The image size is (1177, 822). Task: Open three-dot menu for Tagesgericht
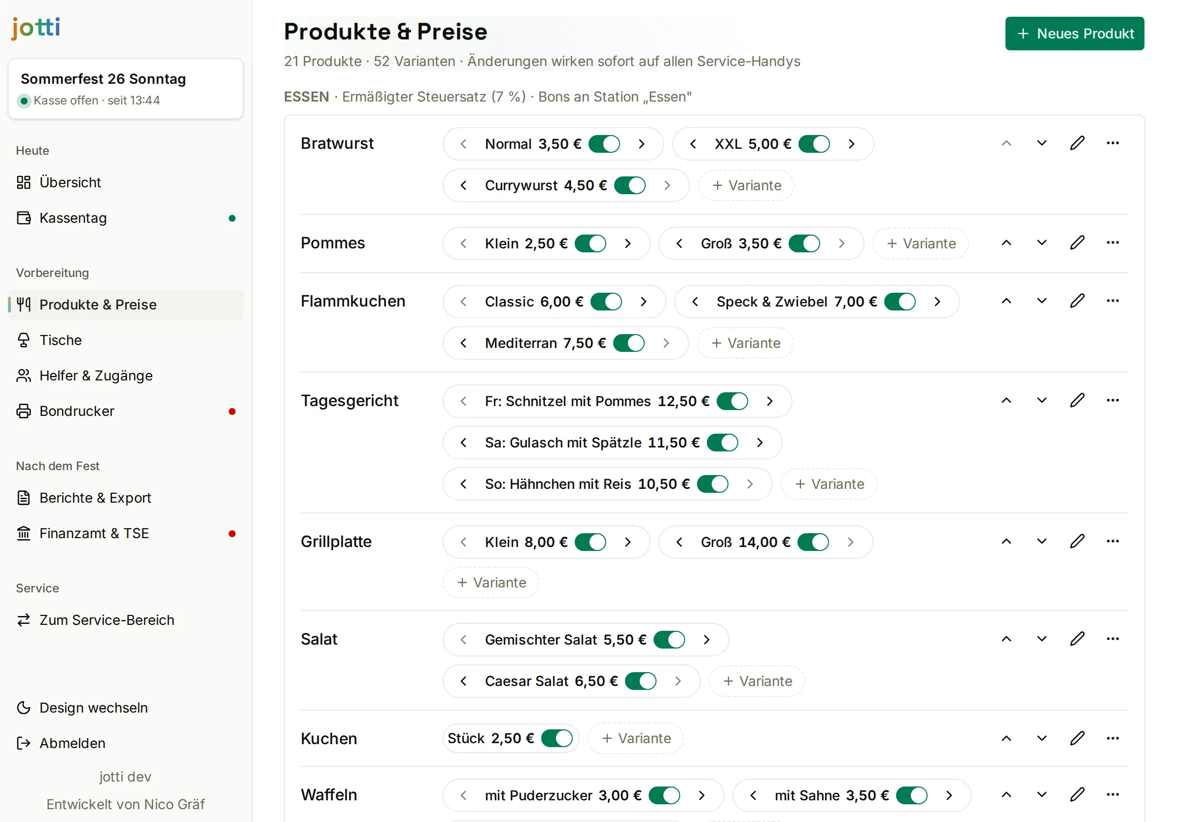[x=1112, y=400]
